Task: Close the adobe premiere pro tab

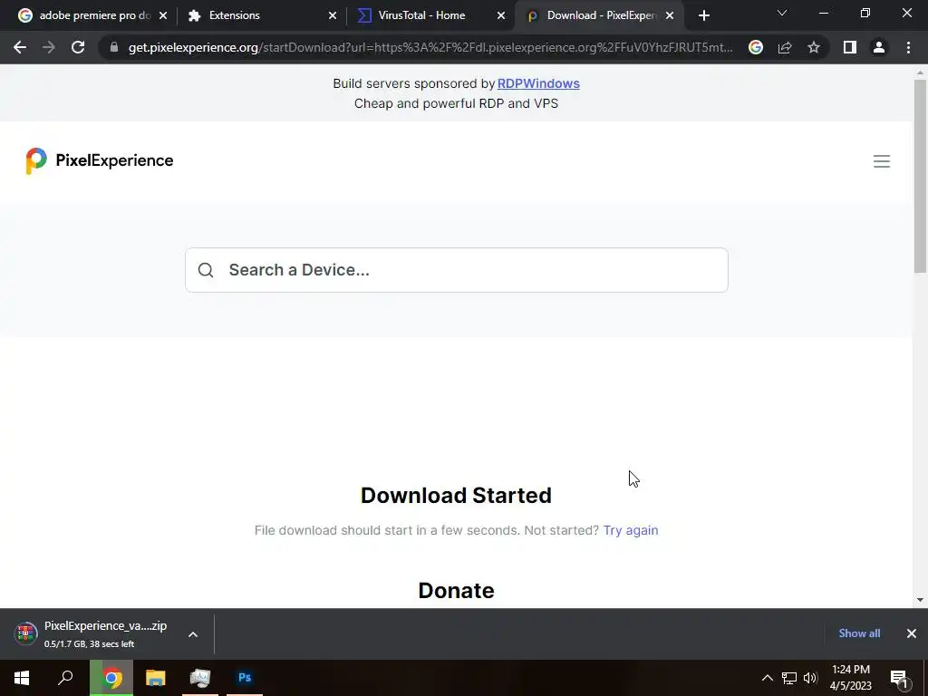Action: pyautogui.click(x=163, y=15)
